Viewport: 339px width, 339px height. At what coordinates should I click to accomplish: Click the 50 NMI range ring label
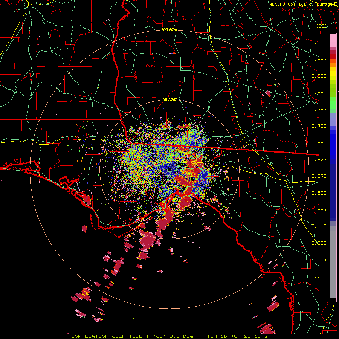(169, 100)
